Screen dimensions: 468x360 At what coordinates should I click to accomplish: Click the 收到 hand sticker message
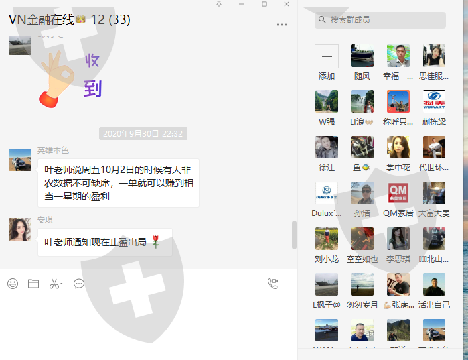click(x=71, y=79)
